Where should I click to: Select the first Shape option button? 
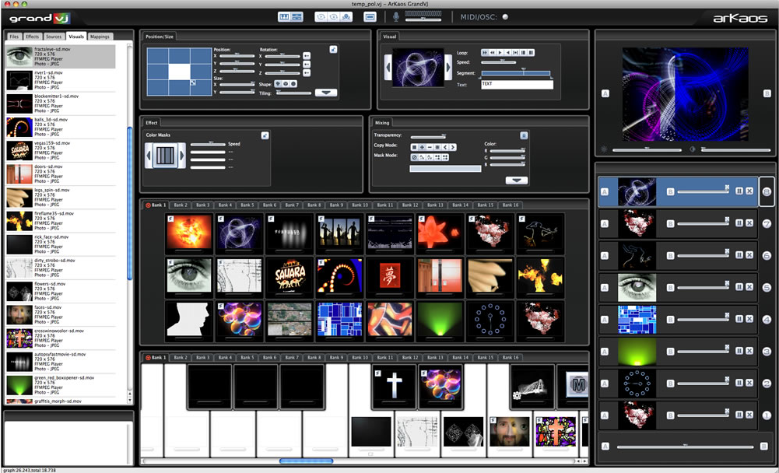[279, 84]
